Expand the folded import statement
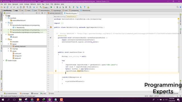The width and height of the screenshot is (182, 102). [62, 23]
